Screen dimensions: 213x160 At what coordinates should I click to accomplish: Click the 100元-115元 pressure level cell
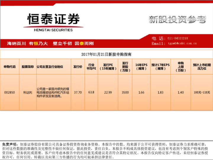coord(202,92)
